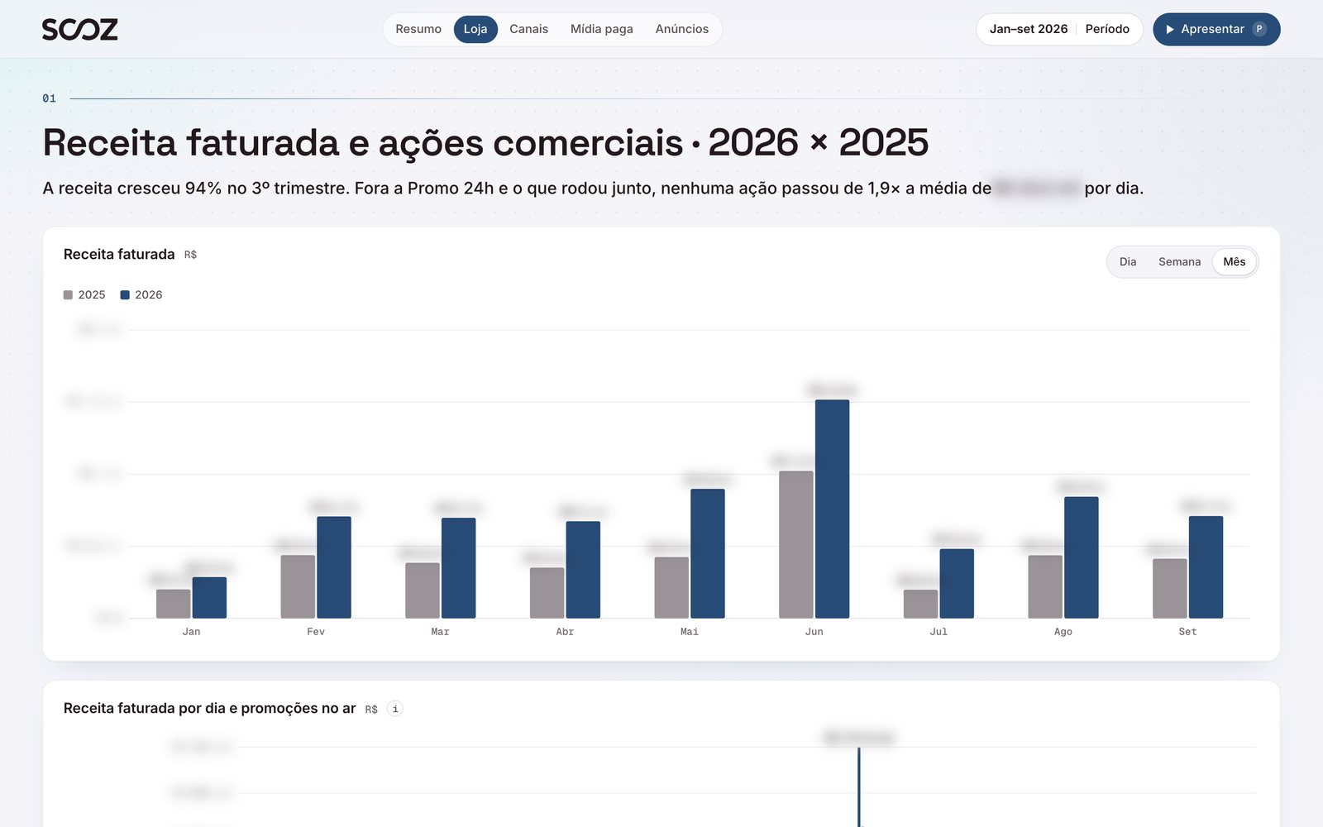Screen dimensions: 1323x827
Task: Click the 2026 bar for Jun
Action: (x=832, y=509)
